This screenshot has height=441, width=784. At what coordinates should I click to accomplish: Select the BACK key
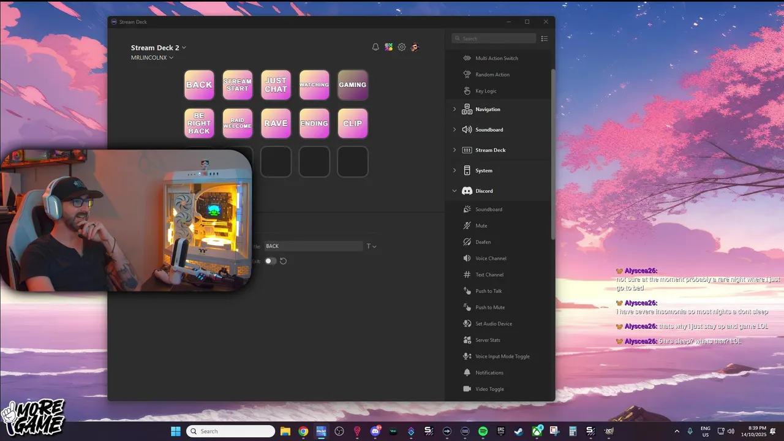(199, 85)
